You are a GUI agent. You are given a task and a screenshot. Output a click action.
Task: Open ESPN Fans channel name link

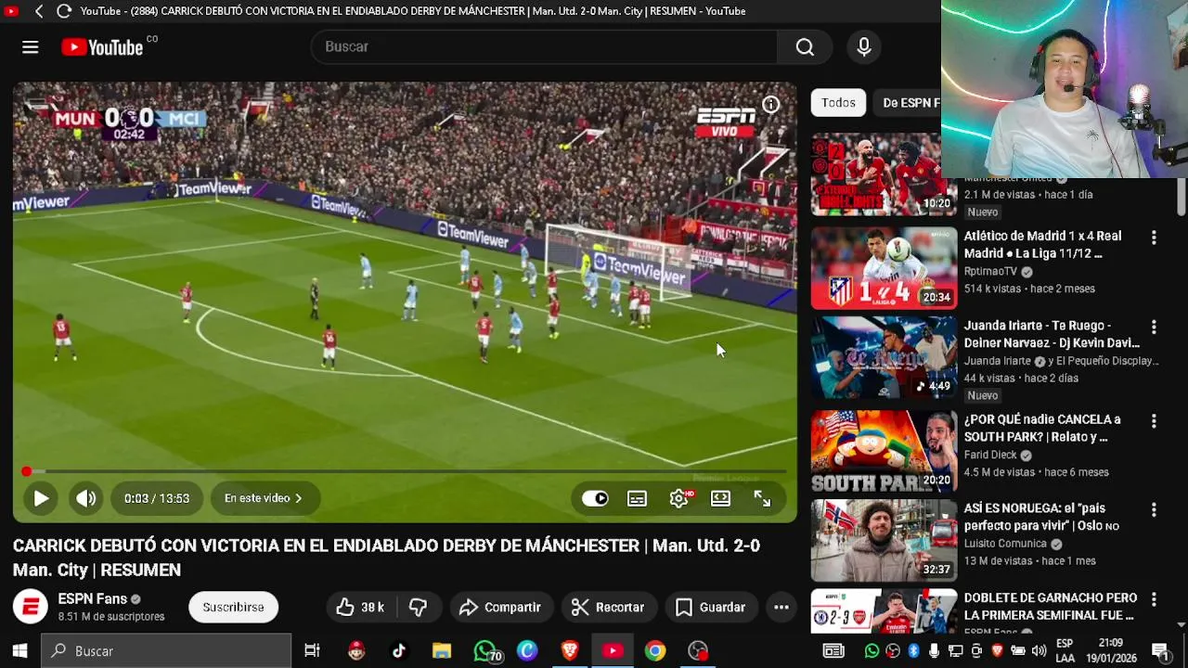92,599
